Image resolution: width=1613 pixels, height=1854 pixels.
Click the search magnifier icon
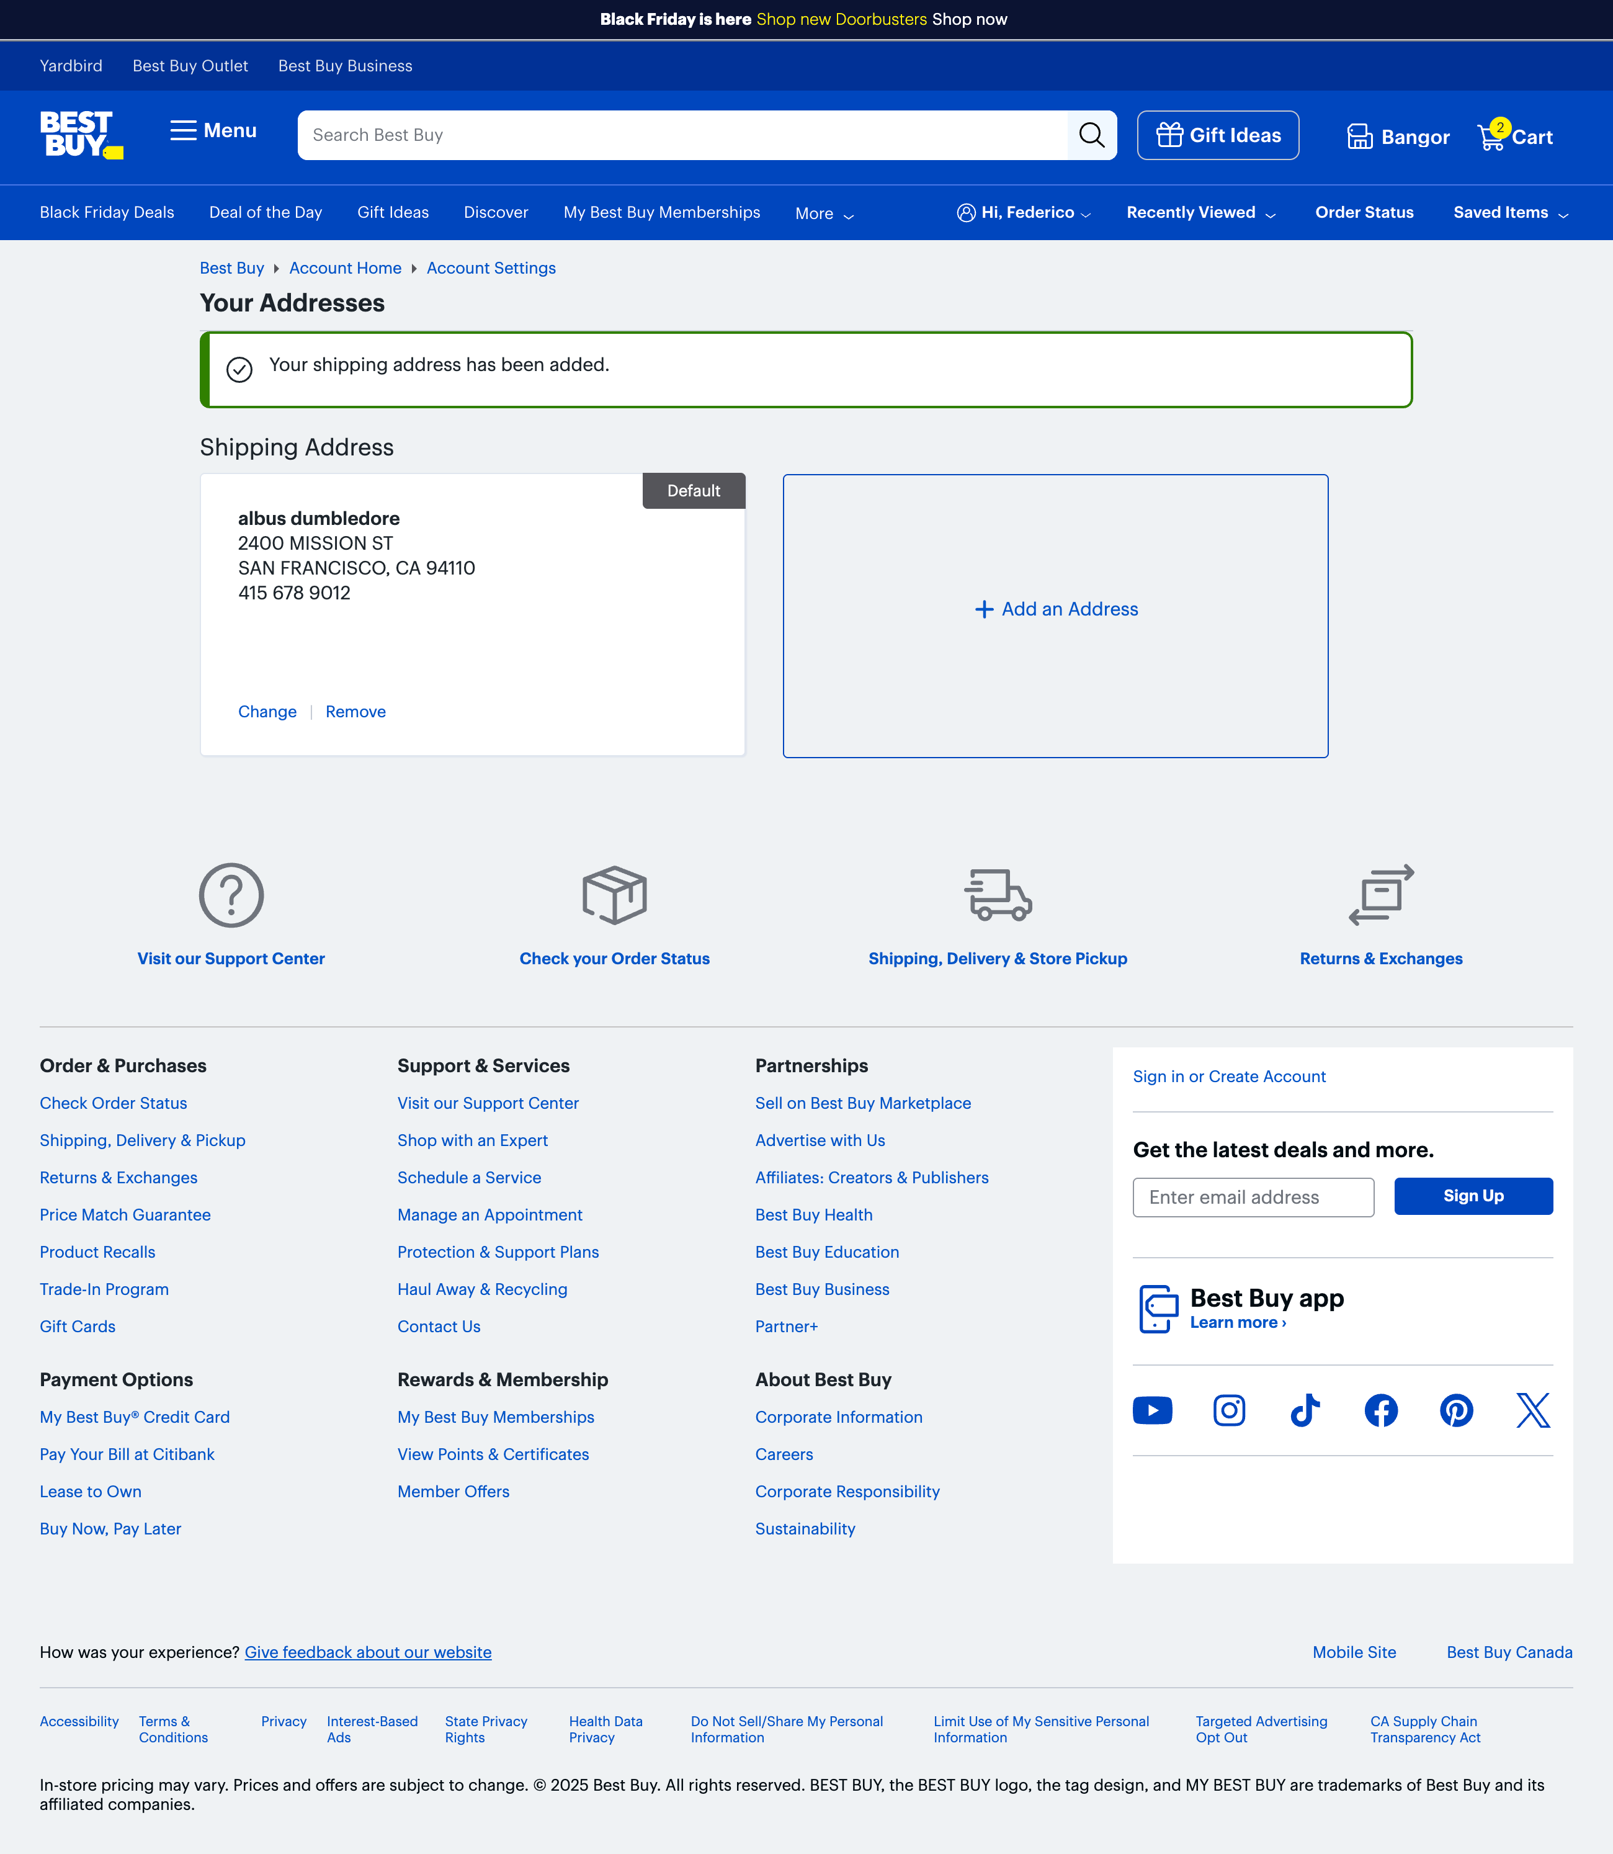coord(1092,135)
